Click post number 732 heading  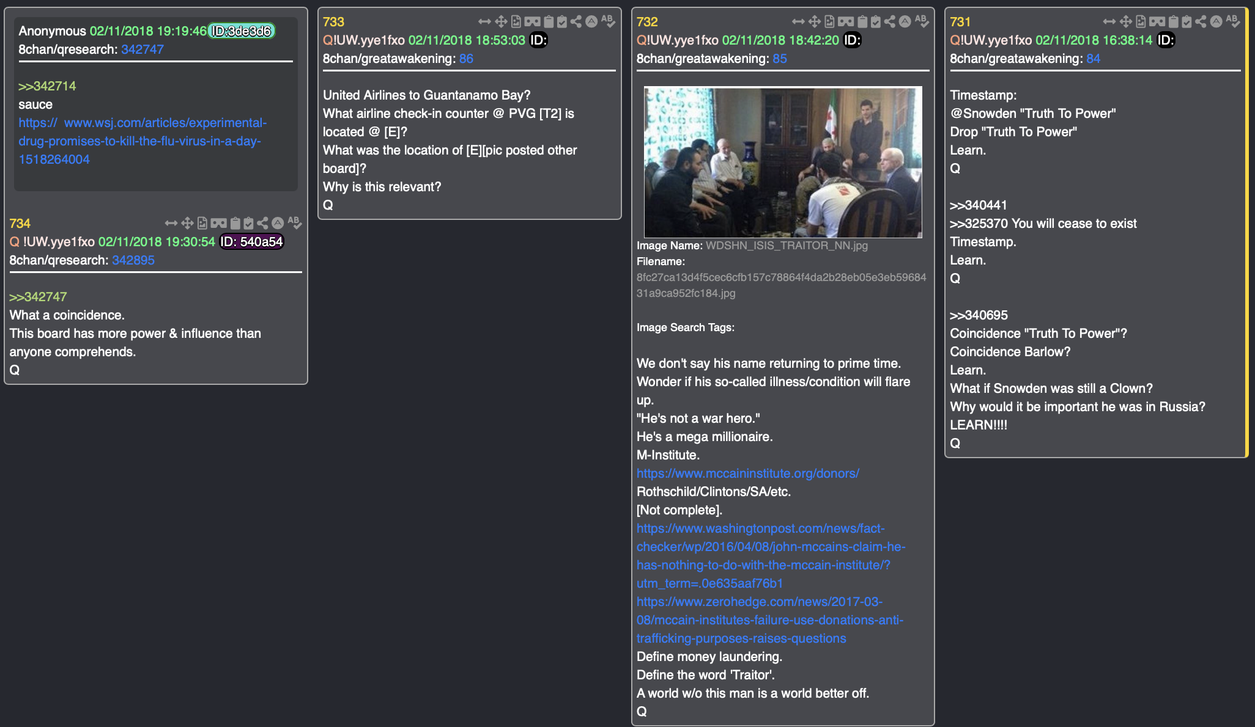click(x=647, y=22)
